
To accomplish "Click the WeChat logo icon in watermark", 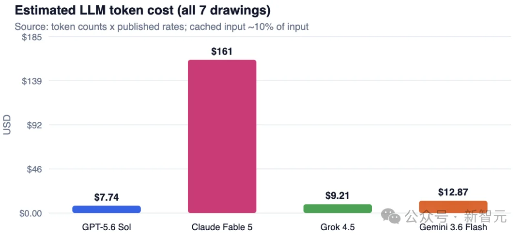I will (x=391, y=217).
